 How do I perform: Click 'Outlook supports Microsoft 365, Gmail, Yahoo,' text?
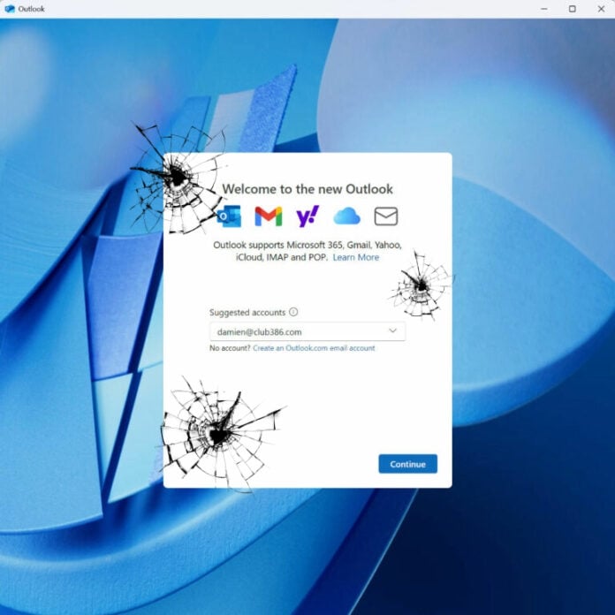pos(307,245)
